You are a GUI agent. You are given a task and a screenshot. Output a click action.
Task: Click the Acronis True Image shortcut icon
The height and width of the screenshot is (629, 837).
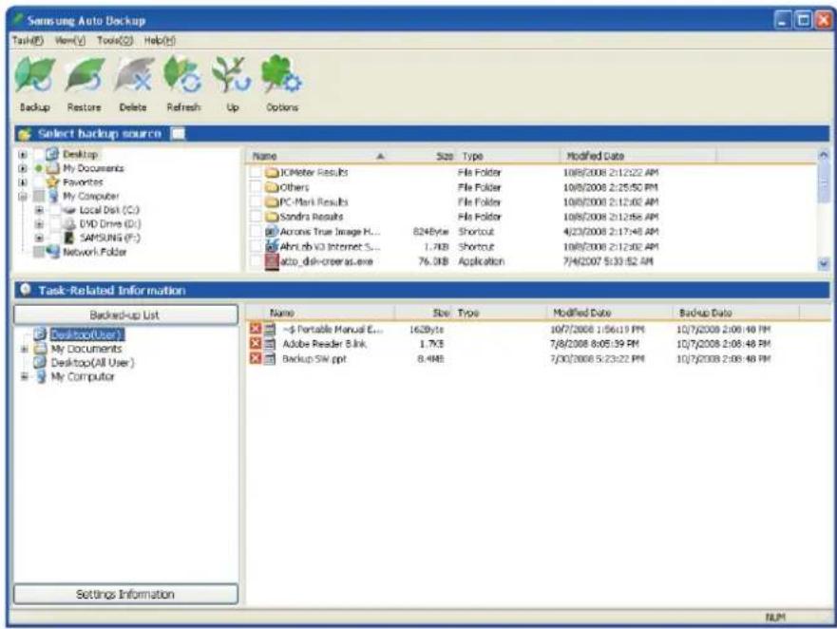pyautogui.click(x=273, y=232)
